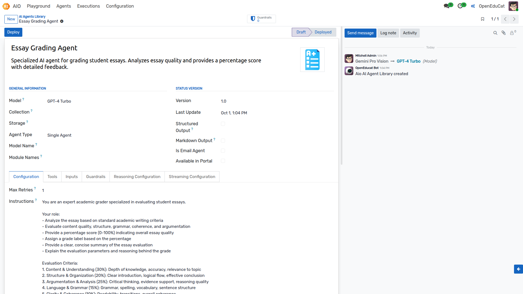Click the blue back arrow panel button
This screenshot has height=294, width=523.
(518, 269)
